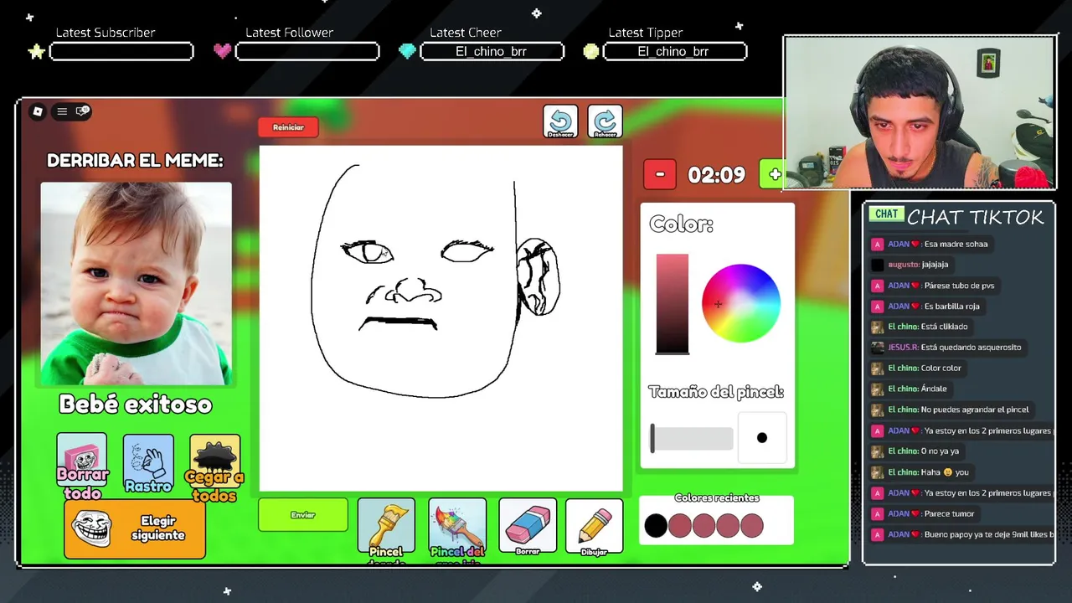Open the chat bubble icon
This screenshot has height=603, width=1072.
click(x=83, y=111)
